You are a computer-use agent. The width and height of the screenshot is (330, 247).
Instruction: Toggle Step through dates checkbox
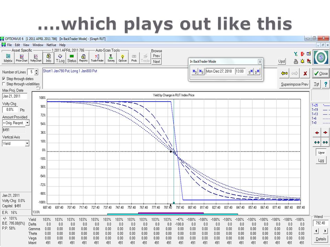click(3, 79)
